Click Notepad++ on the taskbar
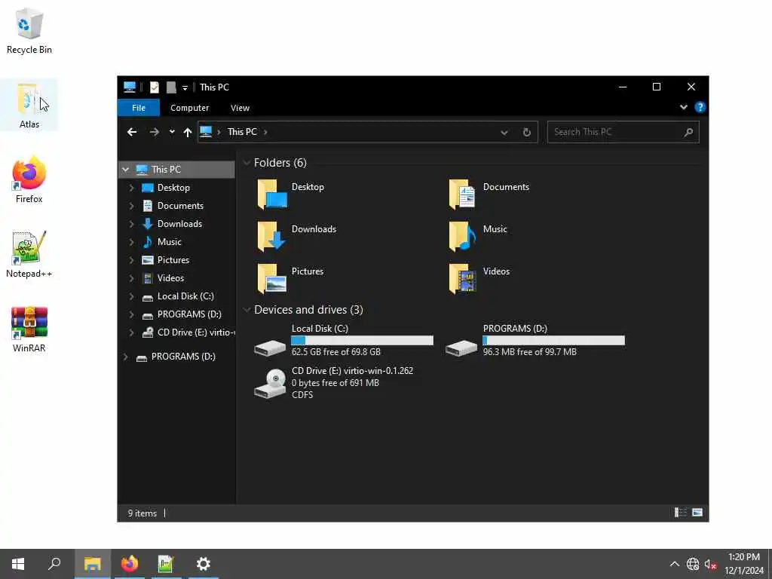The image size is (772, 579). 166,564
